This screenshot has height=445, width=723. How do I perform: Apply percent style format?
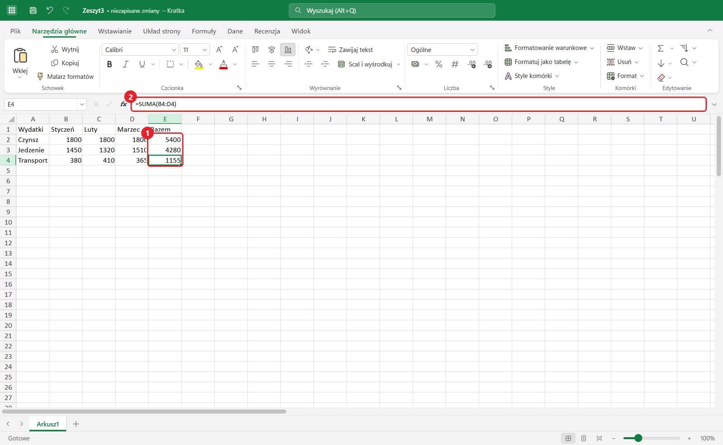(439, 64)
